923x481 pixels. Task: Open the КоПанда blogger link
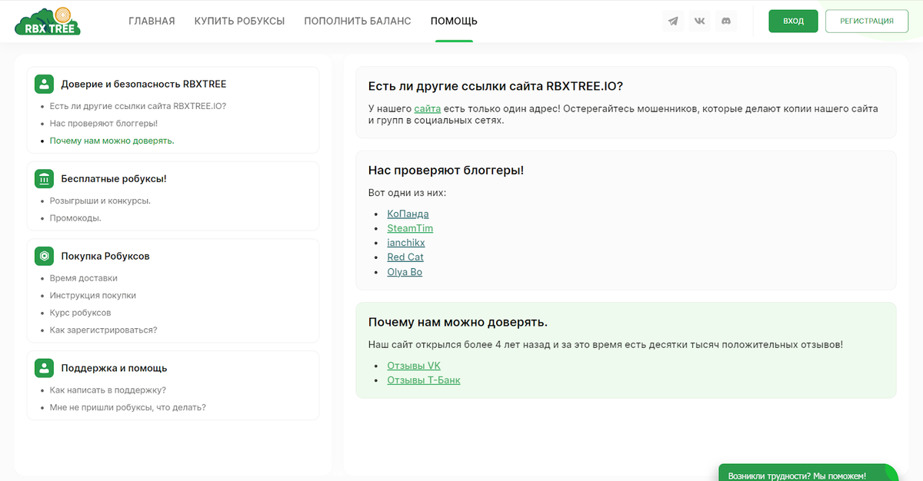(x=408, y=214)
